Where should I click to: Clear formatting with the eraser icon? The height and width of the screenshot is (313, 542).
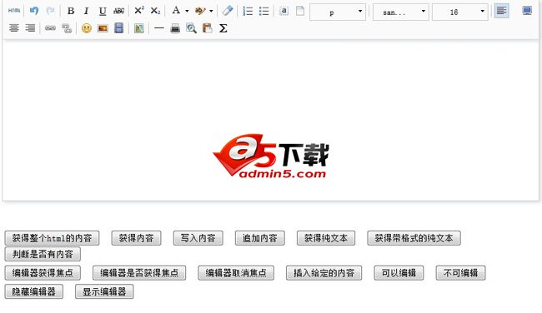click(x=228, y=11)
